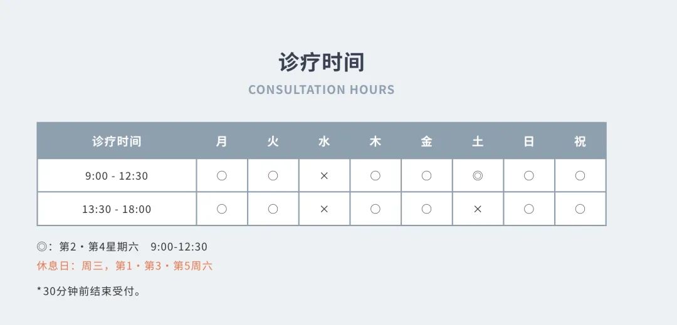Click the 月 column header
This screenshot has height=325, width=677.
pyautogui.click(x=222, y=142)
